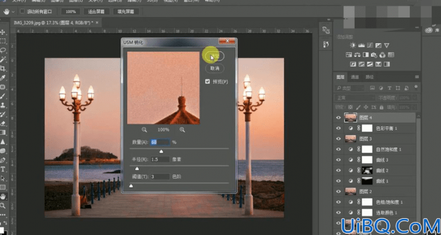The width and height of the screenshot is (441, 235).
Task: Hide 图层 4 layer visibility
Action: [338, 117]
